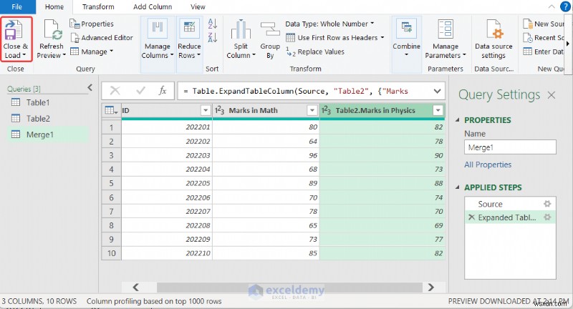The width and height of the screenshot is (573, 309).
Task: Open query Properties
Action: pos(92,24)
